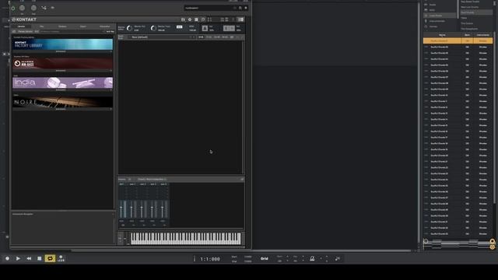Screen dimensions: 498x280
Task: Click the routing icon in device header
Action: coord(44,8)
